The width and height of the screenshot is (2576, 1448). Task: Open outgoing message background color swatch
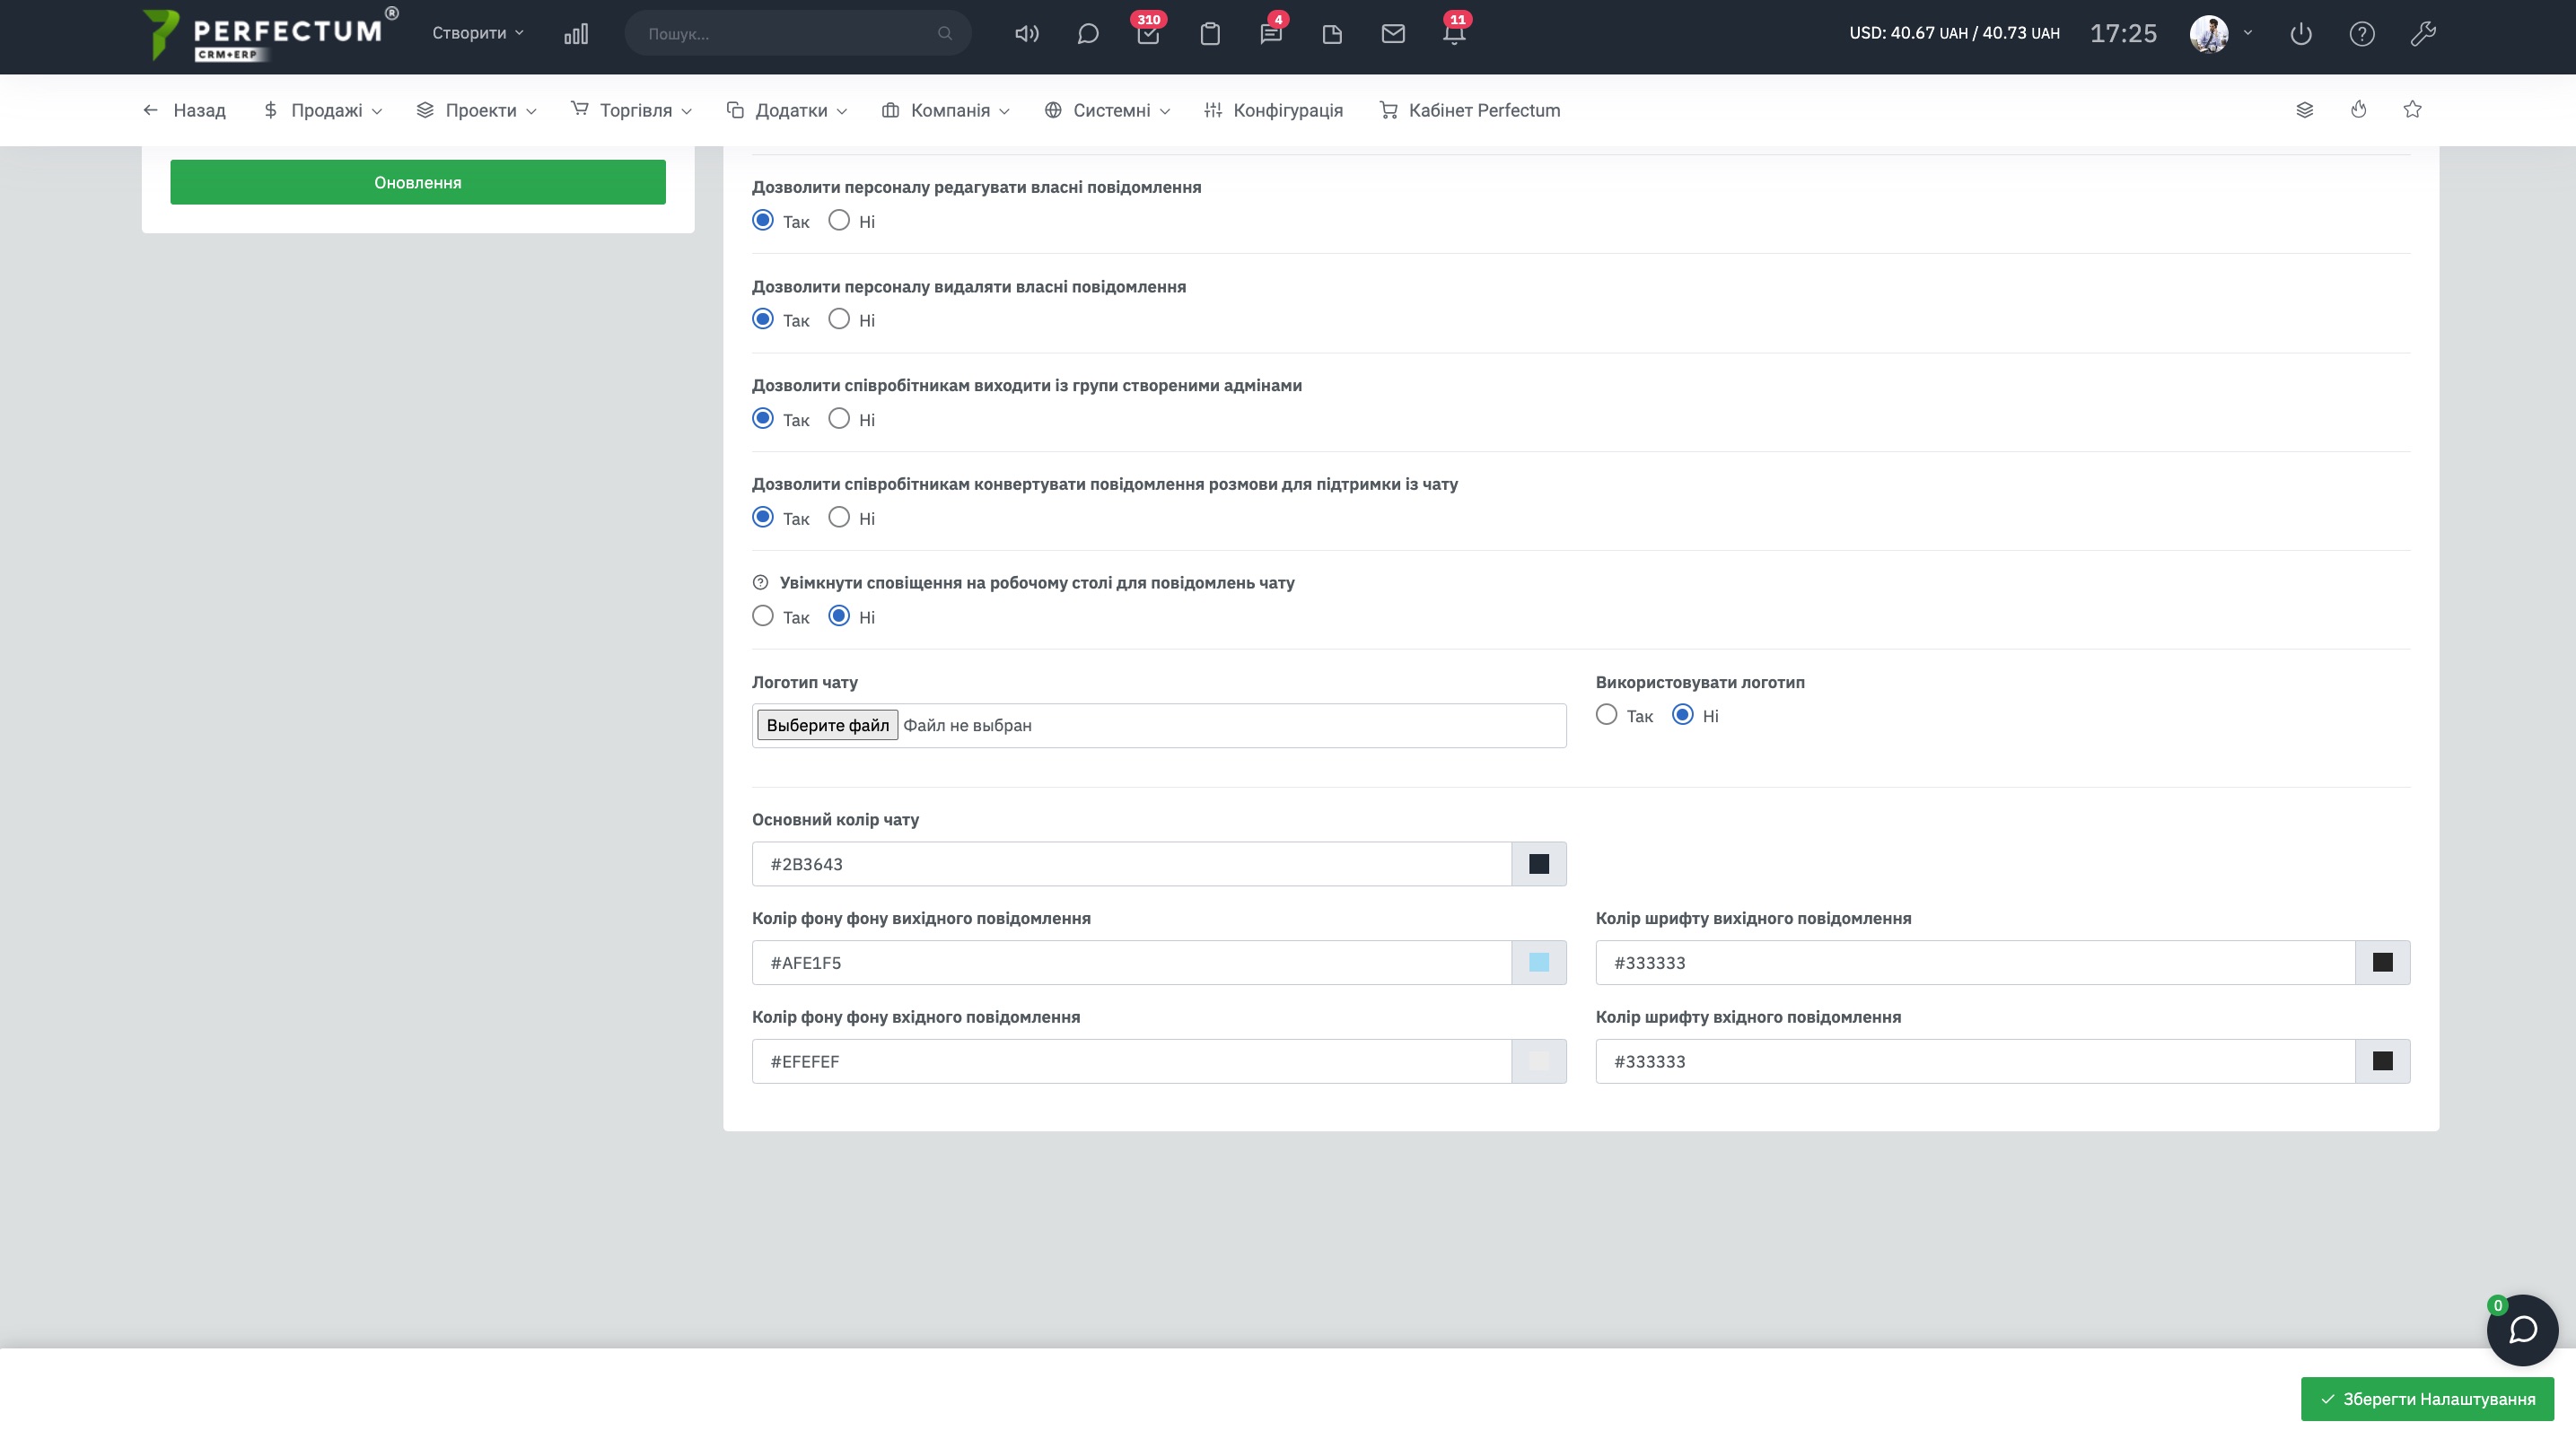coord(1539,964)
